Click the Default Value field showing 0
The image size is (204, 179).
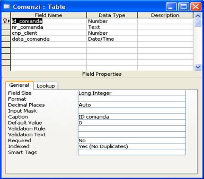[132, 123]
